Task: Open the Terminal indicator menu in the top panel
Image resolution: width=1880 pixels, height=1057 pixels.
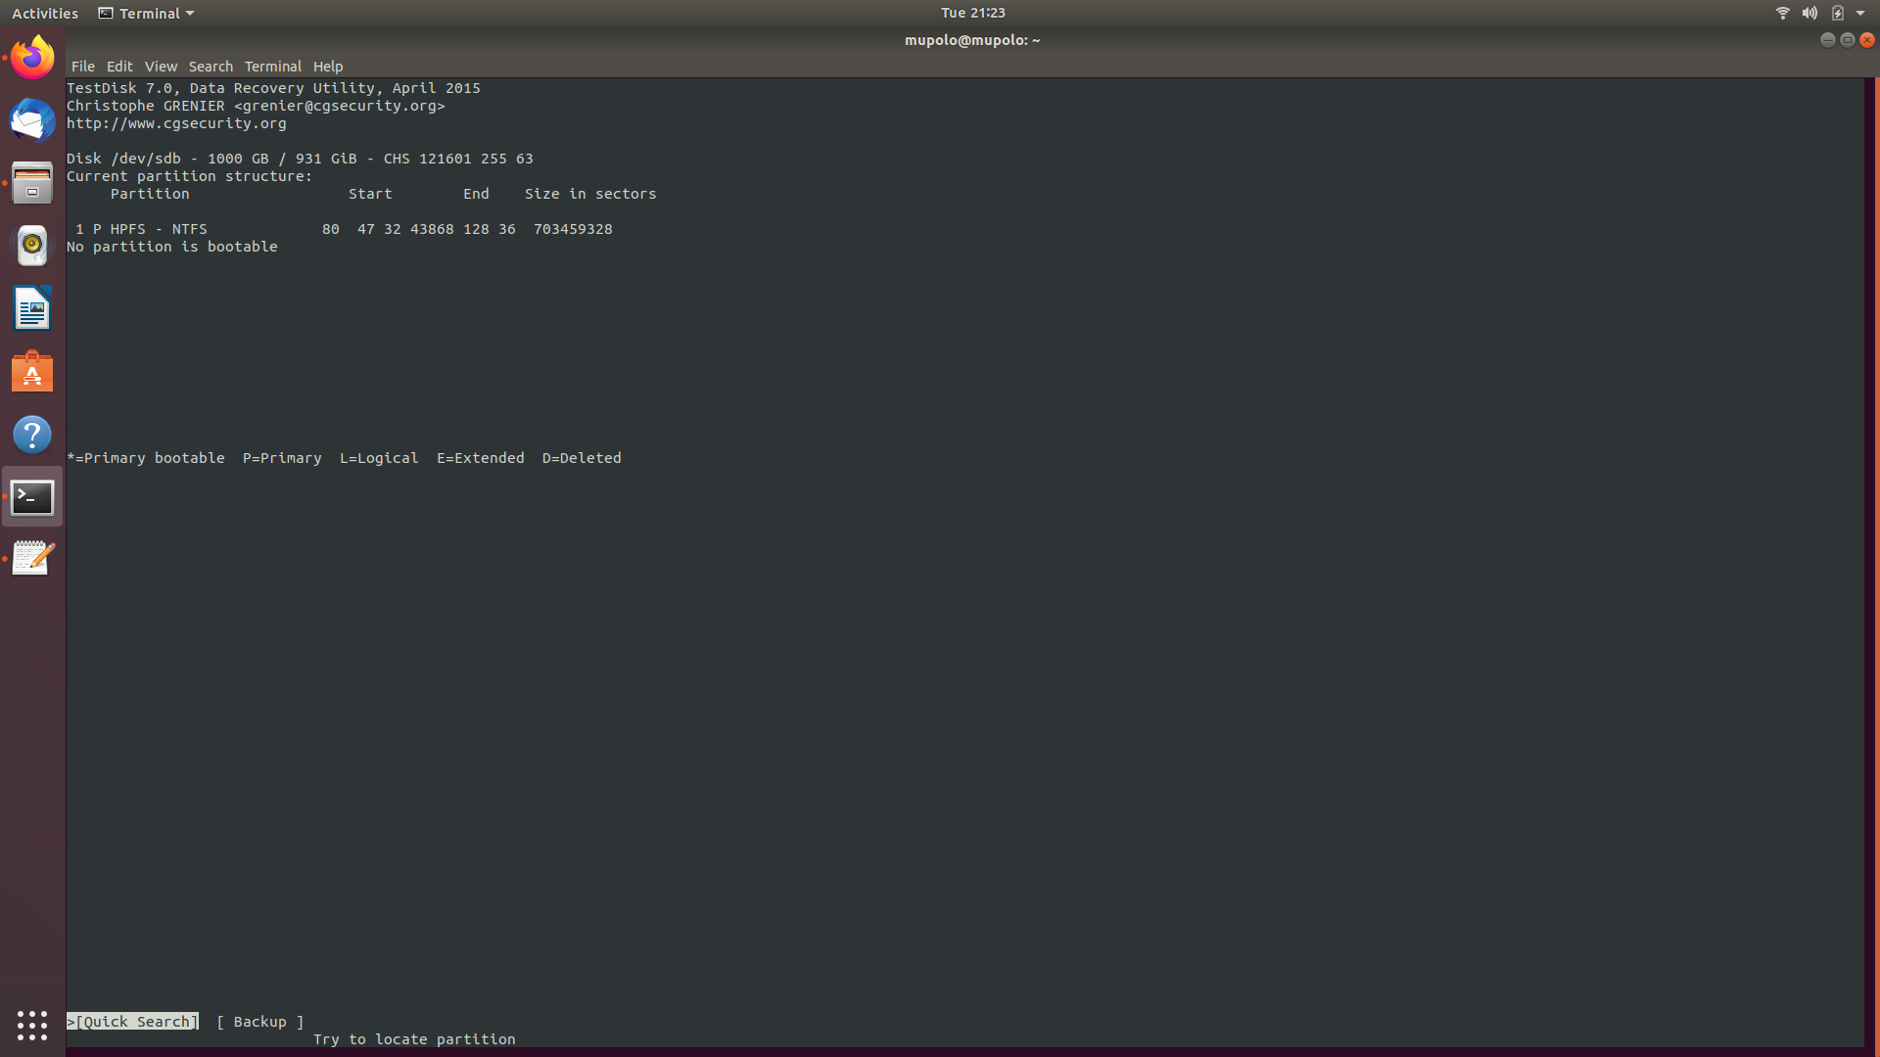Action: tap(145, 13)
